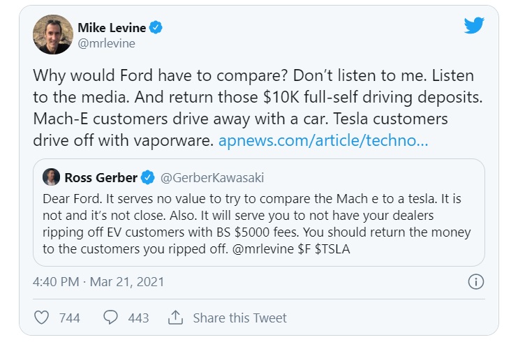
Task: Click the share arrow icon
Action: (x=175, y=318)
